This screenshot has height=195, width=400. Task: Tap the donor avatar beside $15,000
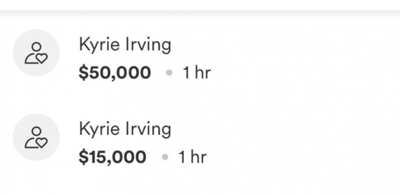pyautogui.click(x=36, y=137)
